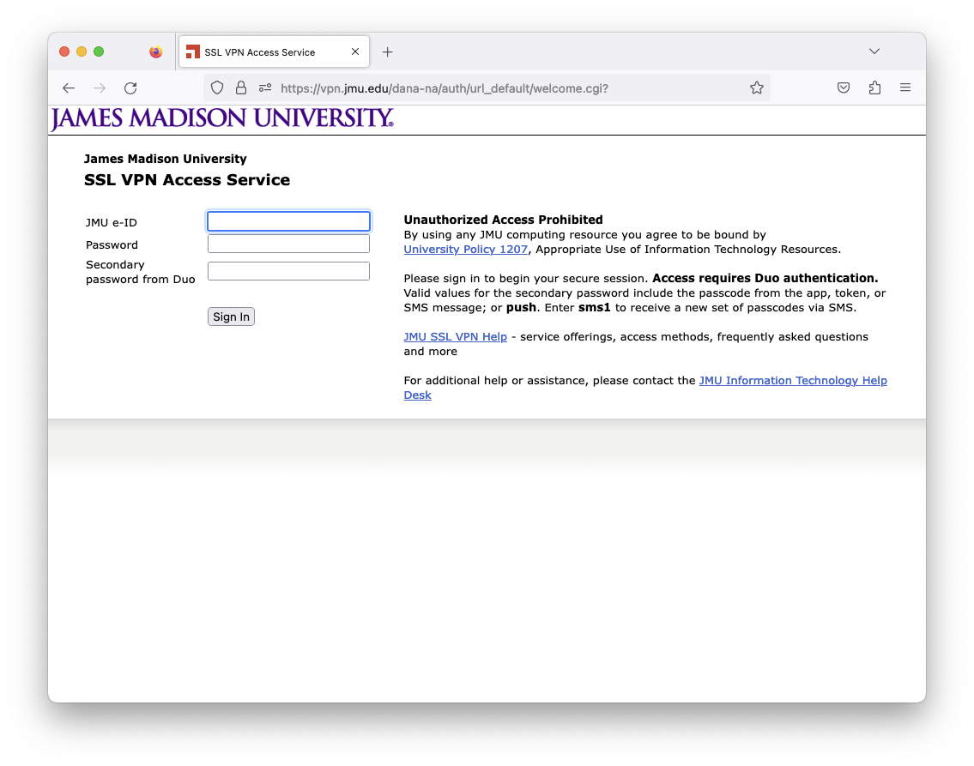This screenshot has height=766, width=974.
Task: Click the 'JMU e-ID' label
Action: click(112, 222)
